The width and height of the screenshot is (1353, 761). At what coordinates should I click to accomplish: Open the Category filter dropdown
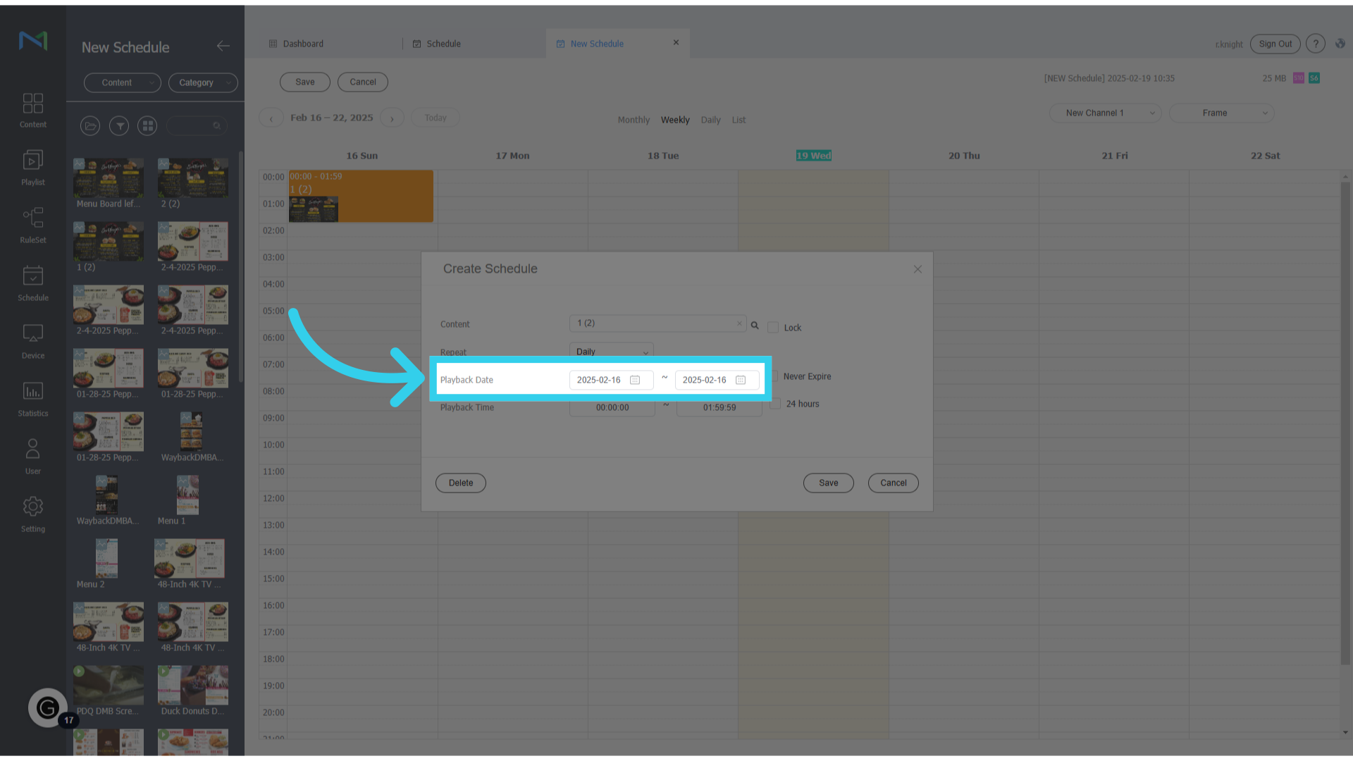(203, 82)
